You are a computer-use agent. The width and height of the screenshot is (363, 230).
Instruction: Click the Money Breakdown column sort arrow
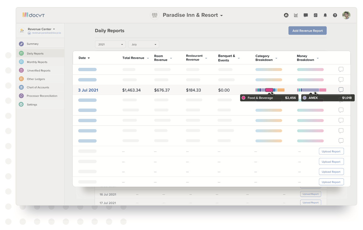point(318,58)
